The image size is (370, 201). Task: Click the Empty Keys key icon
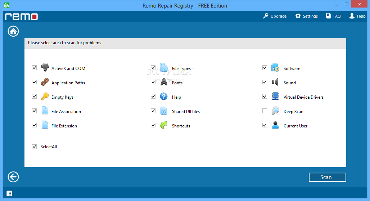(45, 96)
